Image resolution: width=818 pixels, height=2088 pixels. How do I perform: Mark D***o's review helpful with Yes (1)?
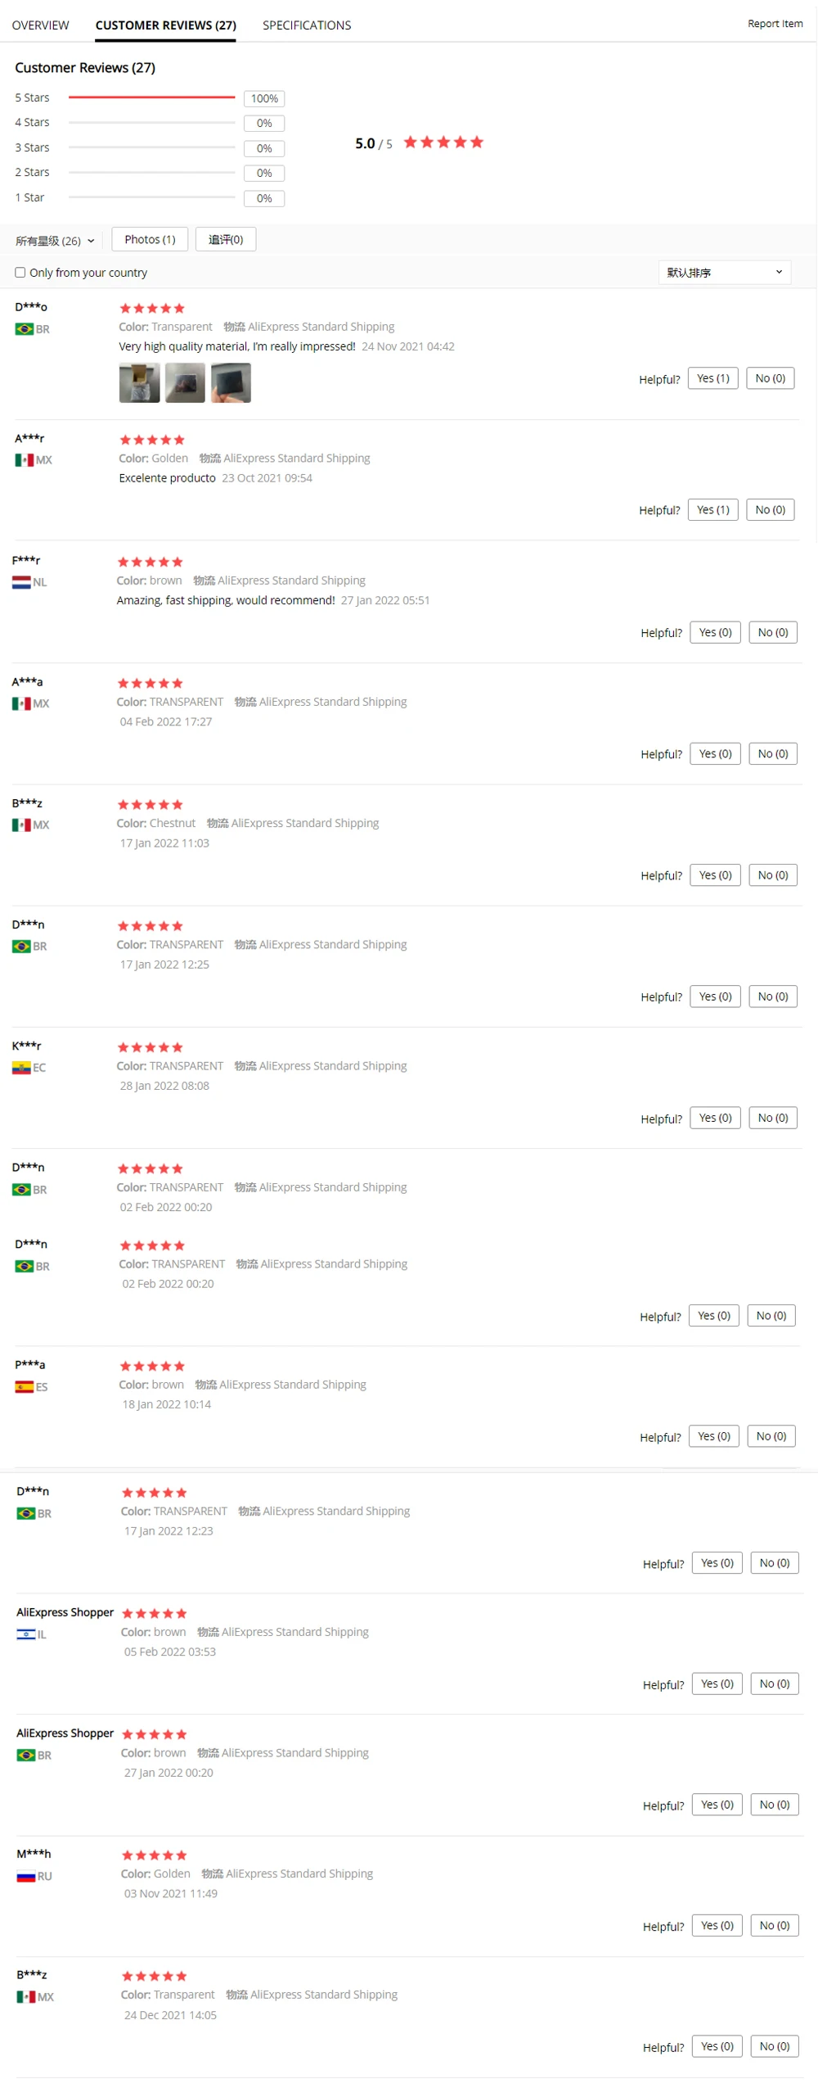(713, 379)
